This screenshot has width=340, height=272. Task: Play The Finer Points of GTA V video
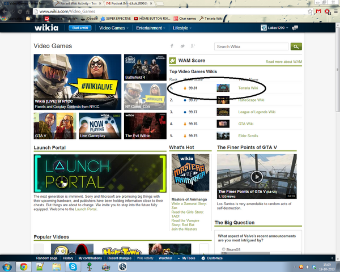point(257,177)
